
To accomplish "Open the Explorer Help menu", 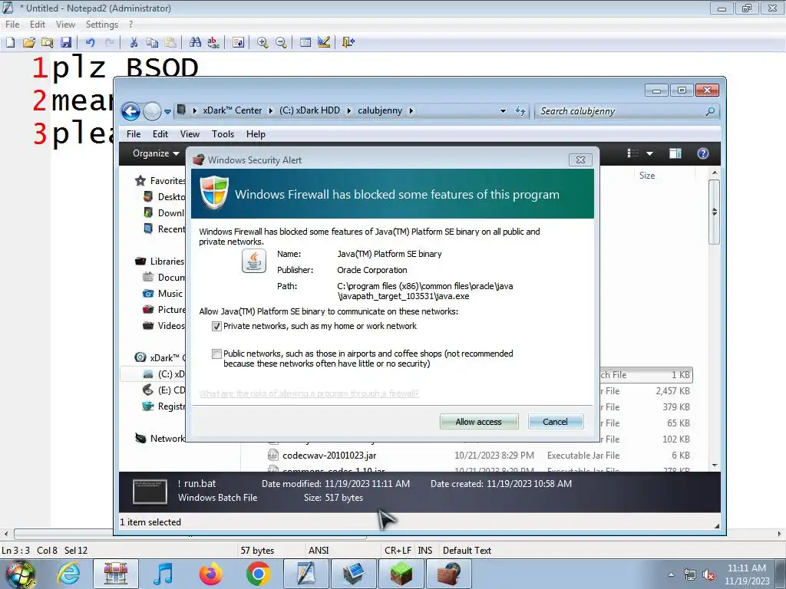I will click(x=256, y=134).
